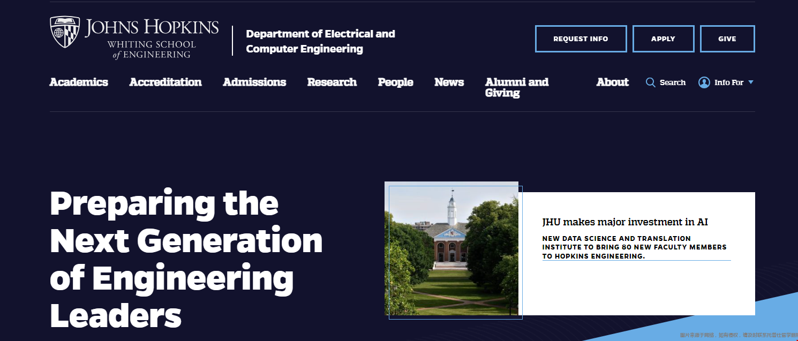The image size is (798, 341).
Task: Click the Request Info button
Action: [581, 39]
